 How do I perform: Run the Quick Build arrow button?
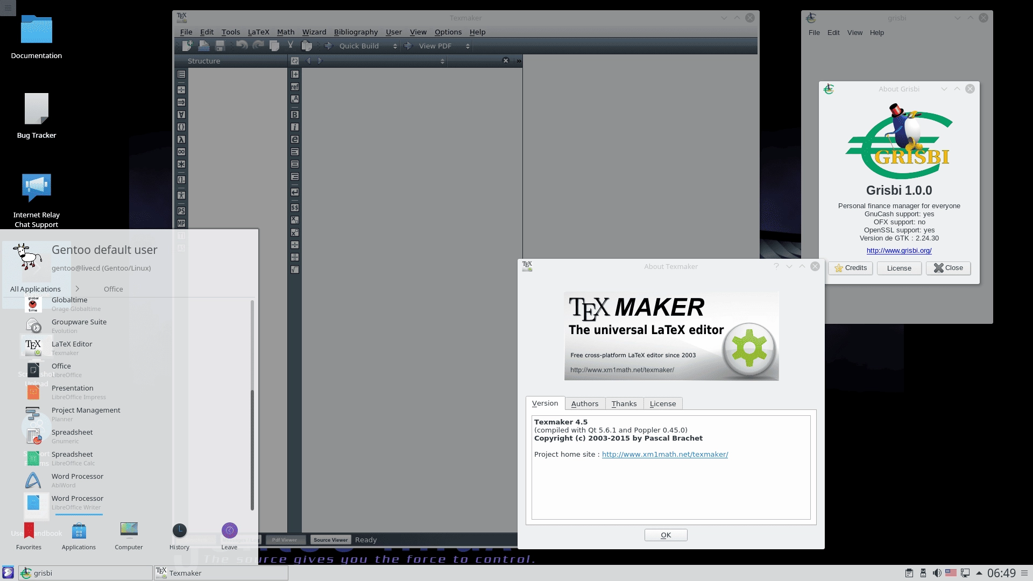click(328, 46)
